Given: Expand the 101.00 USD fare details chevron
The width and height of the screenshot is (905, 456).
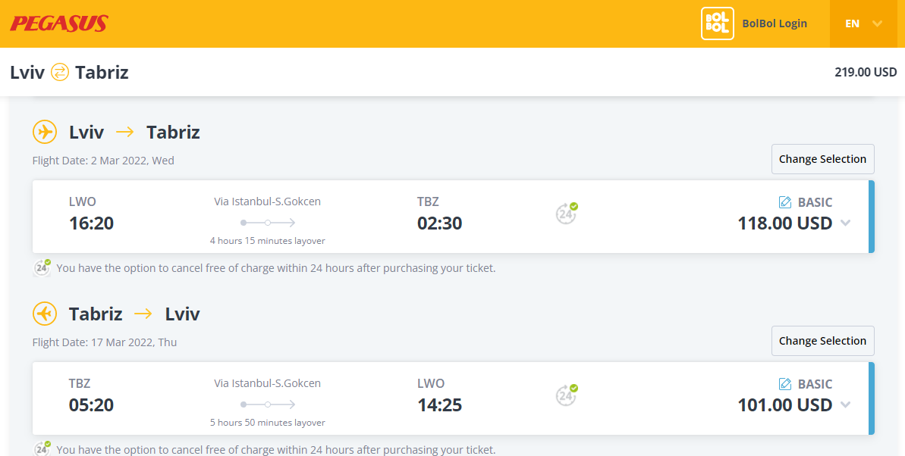Looking at the screenshot, I should tap(846, 404).
